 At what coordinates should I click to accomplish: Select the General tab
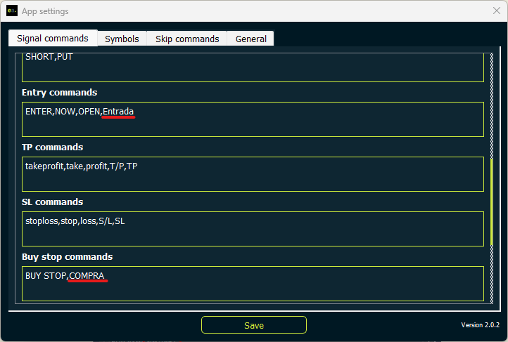250,39
